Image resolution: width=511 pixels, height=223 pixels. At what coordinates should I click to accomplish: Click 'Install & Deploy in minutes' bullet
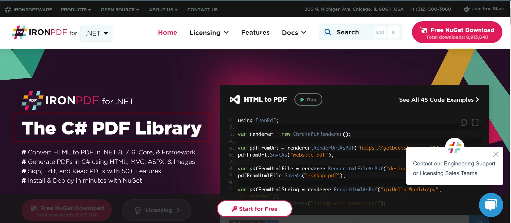coord(82,180)
